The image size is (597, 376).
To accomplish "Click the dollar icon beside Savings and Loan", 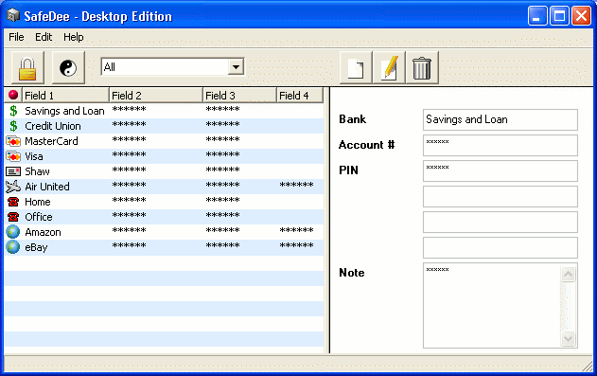I will click(13, 111).
